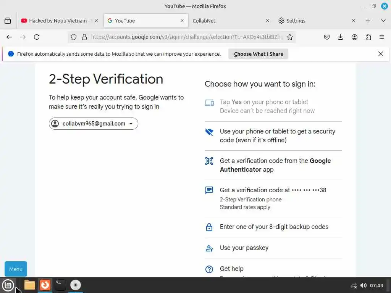This screenshot has width=391, height=293.
Task: Click the clock showing 07:43
Action: (376, 285)
